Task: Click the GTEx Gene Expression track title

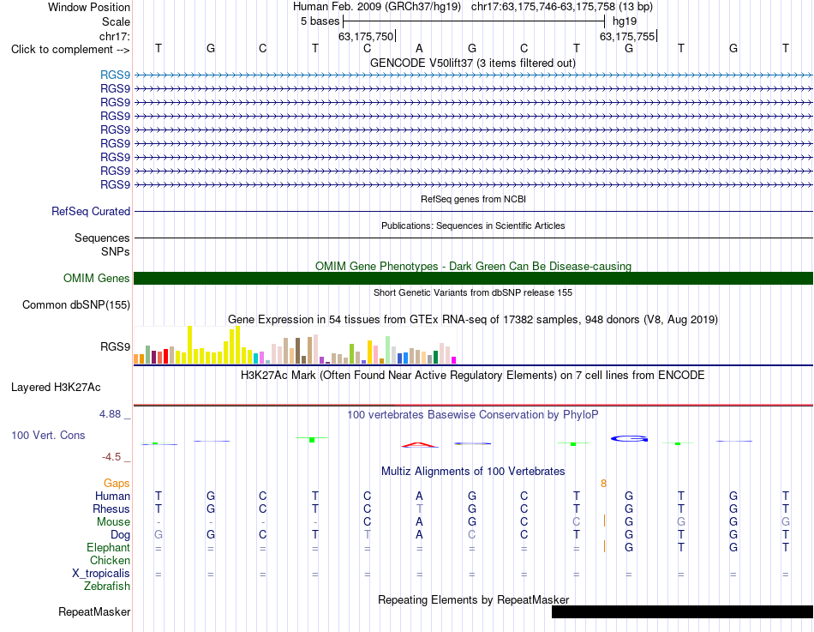Action: (473, 320)
